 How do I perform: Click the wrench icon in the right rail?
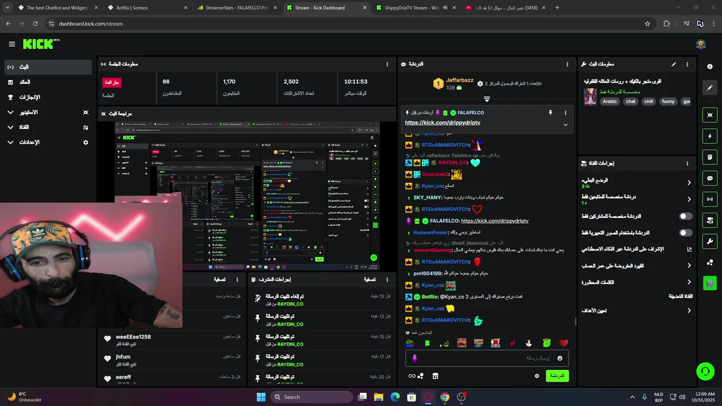[x=710, y=241]
